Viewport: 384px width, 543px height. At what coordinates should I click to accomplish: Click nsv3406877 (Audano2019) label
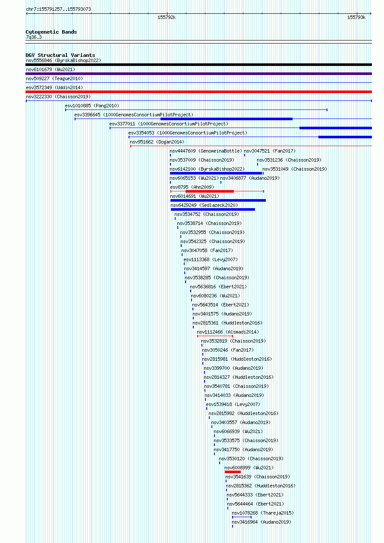[250, 178]
